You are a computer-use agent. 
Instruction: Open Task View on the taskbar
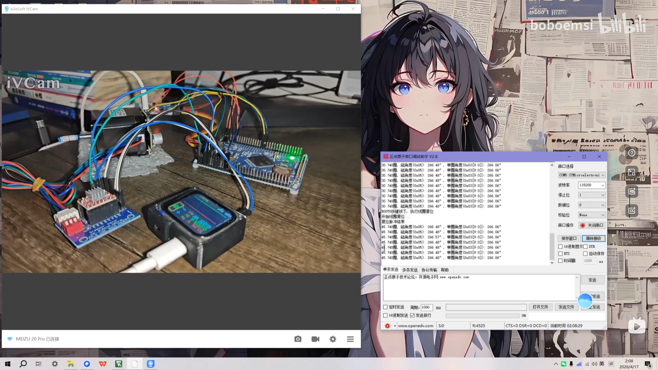click(39, 364)
